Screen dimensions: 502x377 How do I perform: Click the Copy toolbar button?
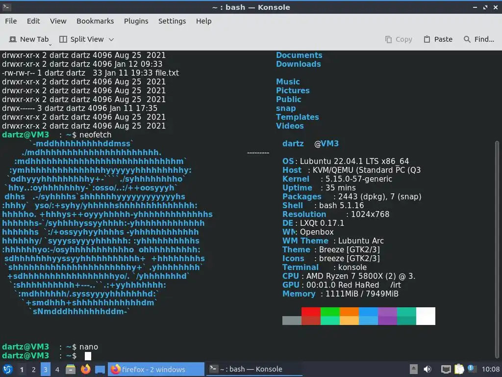point(399,39)
